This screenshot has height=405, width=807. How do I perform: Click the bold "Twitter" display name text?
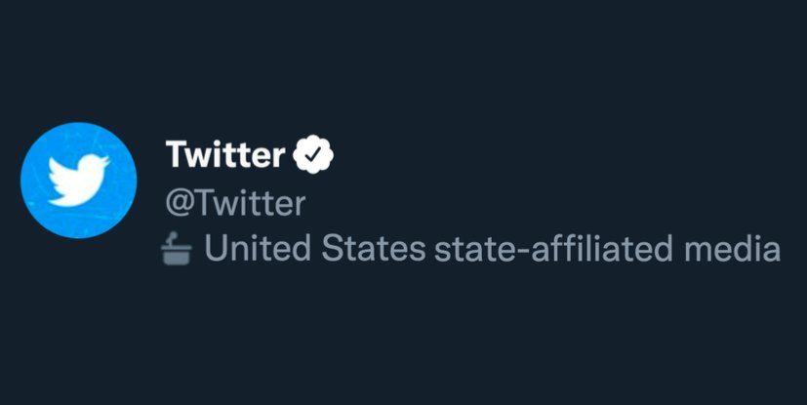(225, 154)
